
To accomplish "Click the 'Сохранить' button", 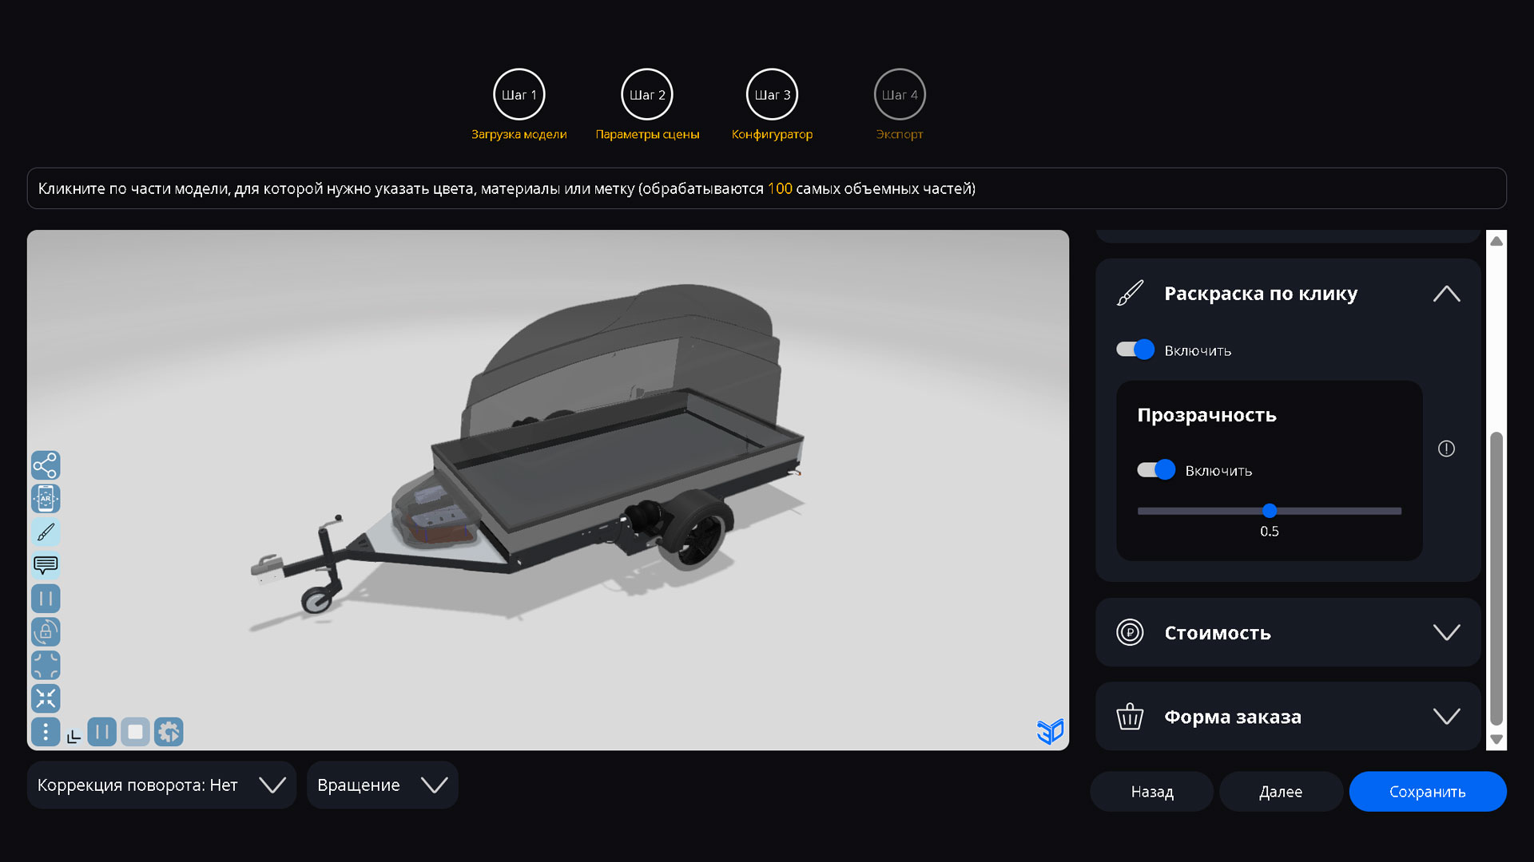I will point(1428,791).
